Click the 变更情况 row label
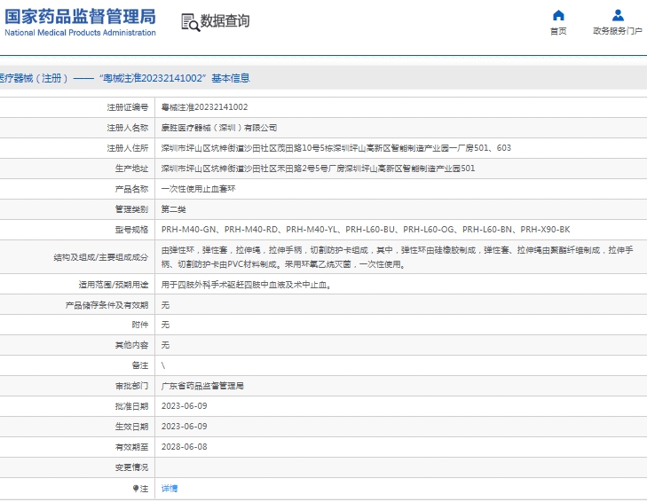Screen dimensions: 647x502 click(131, 467)
